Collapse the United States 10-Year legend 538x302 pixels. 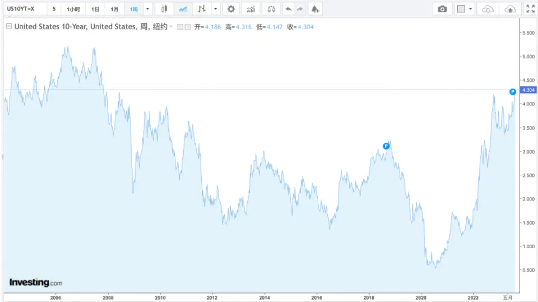point(9,26)
